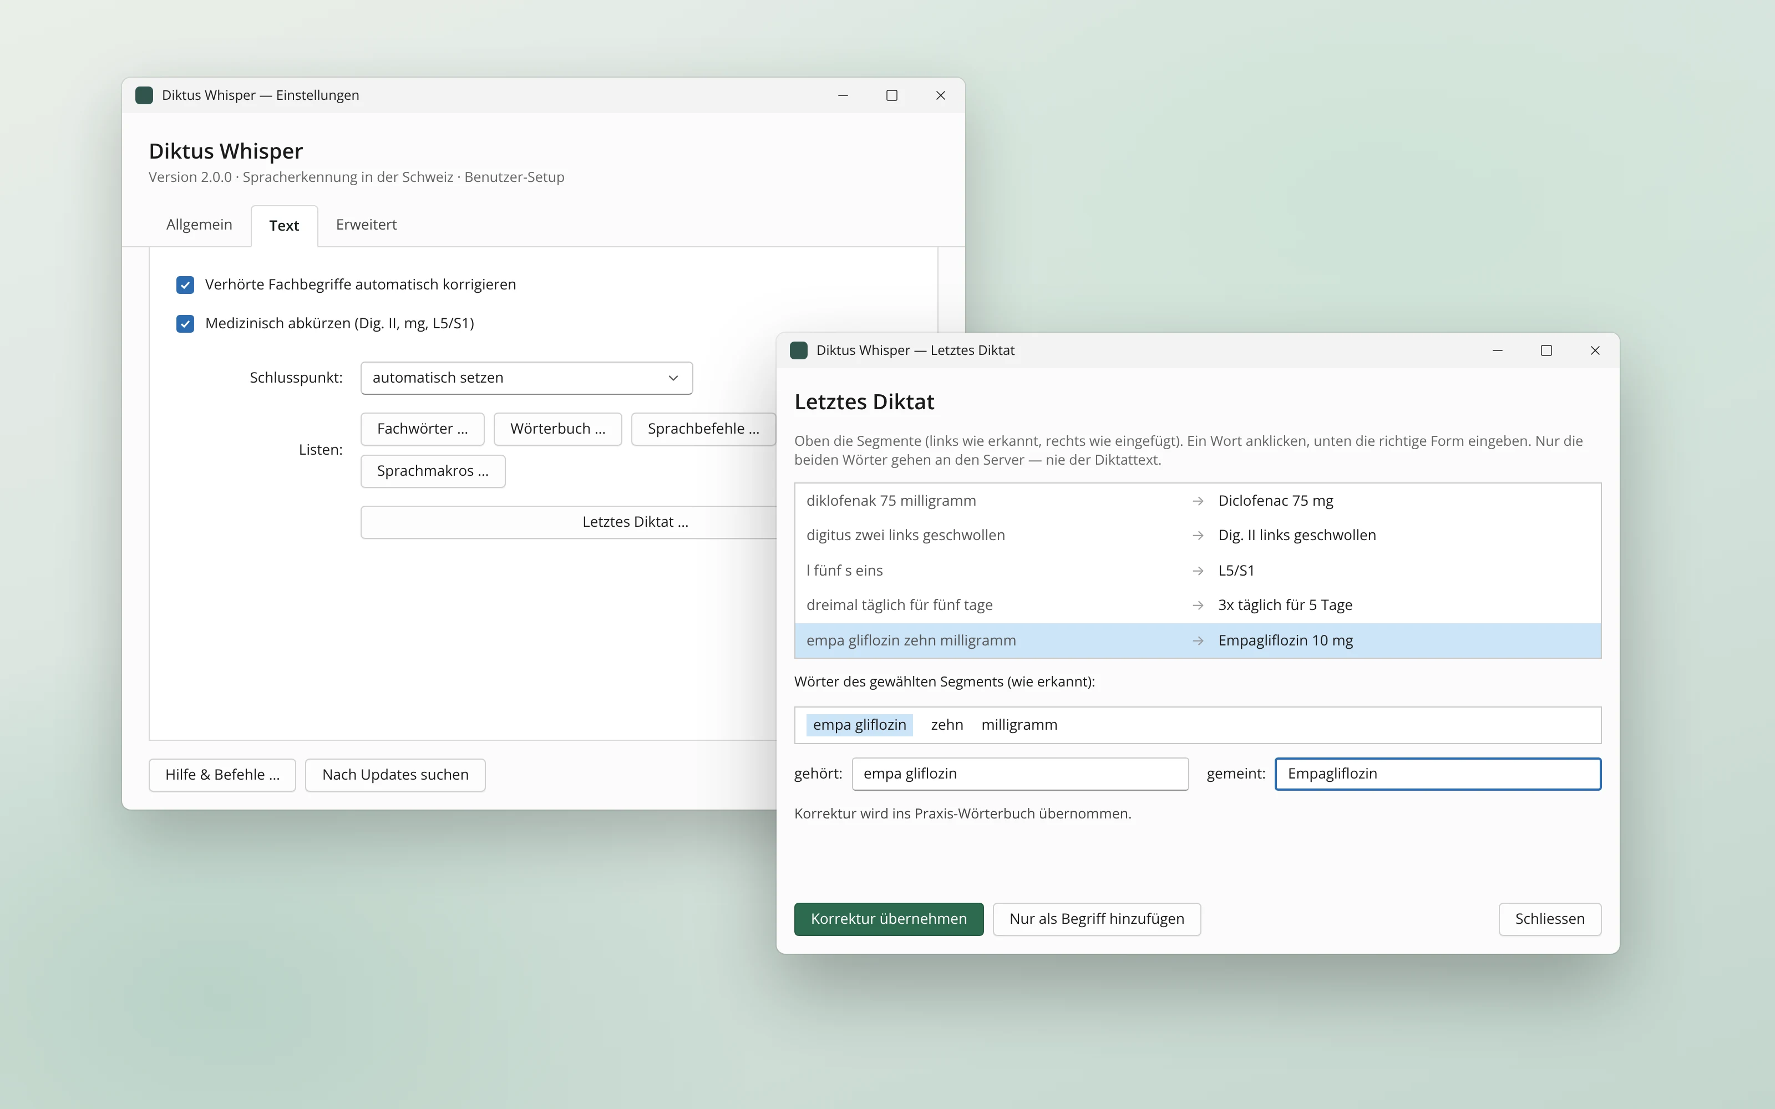Click Korrektur übernehmen

tap(889, 919)
